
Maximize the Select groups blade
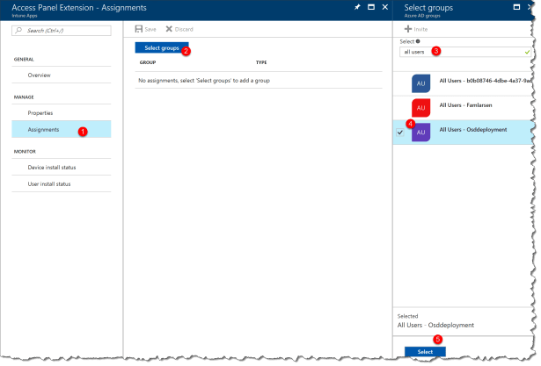coord(516,7)
